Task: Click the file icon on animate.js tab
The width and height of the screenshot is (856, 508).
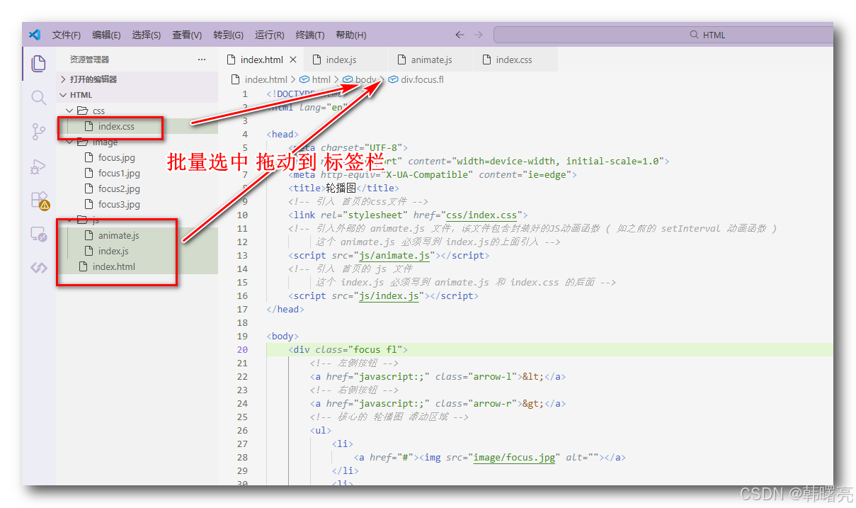Action: (401, 60)
